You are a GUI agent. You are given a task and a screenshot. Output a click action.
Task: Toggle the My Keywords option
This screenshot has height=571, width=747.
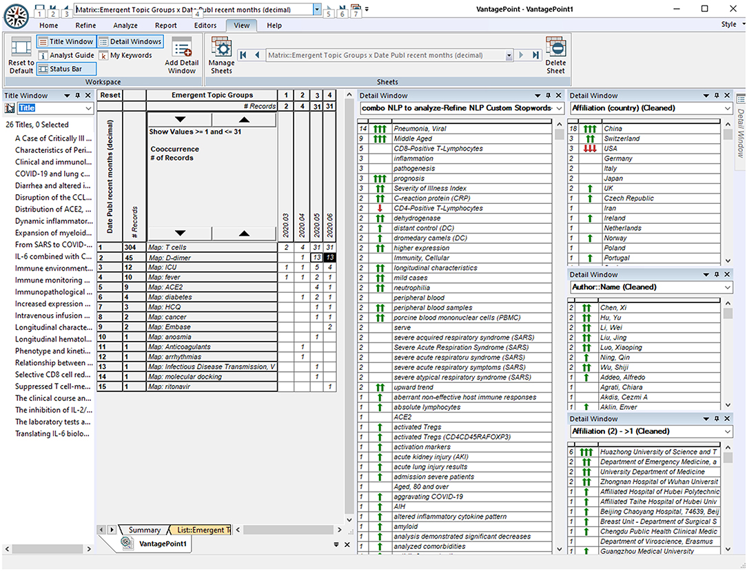coord(126,55)
